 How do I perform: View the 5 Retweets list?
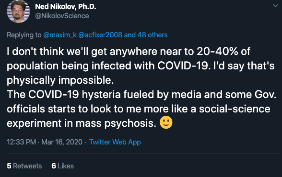[24, 166]
